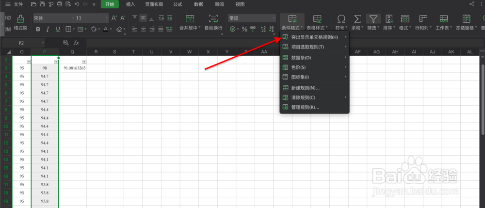Undo the last action
Image resolution: width=485 pixels, height=208 pixels.
tap(77, 4)
